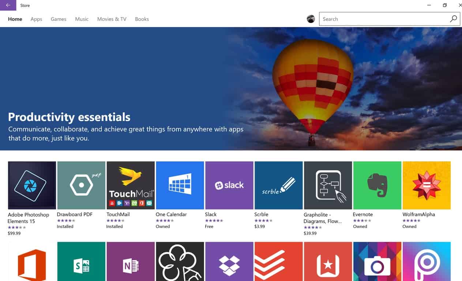Click Installed status under Drawboard PDF
The width and height of the screenshot is (462, 281).
[x=65, y=226]
